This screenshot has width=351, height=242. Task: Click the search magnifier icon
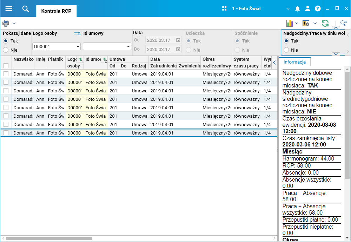click(26, 9)
